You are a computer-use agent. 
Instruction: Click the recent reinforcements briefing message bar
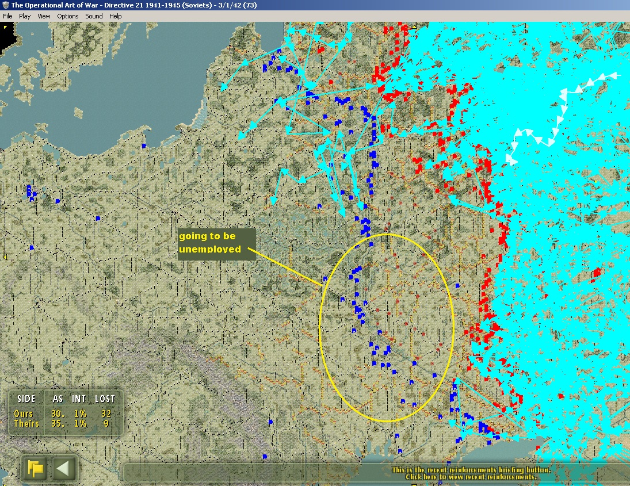pos(471,473)
